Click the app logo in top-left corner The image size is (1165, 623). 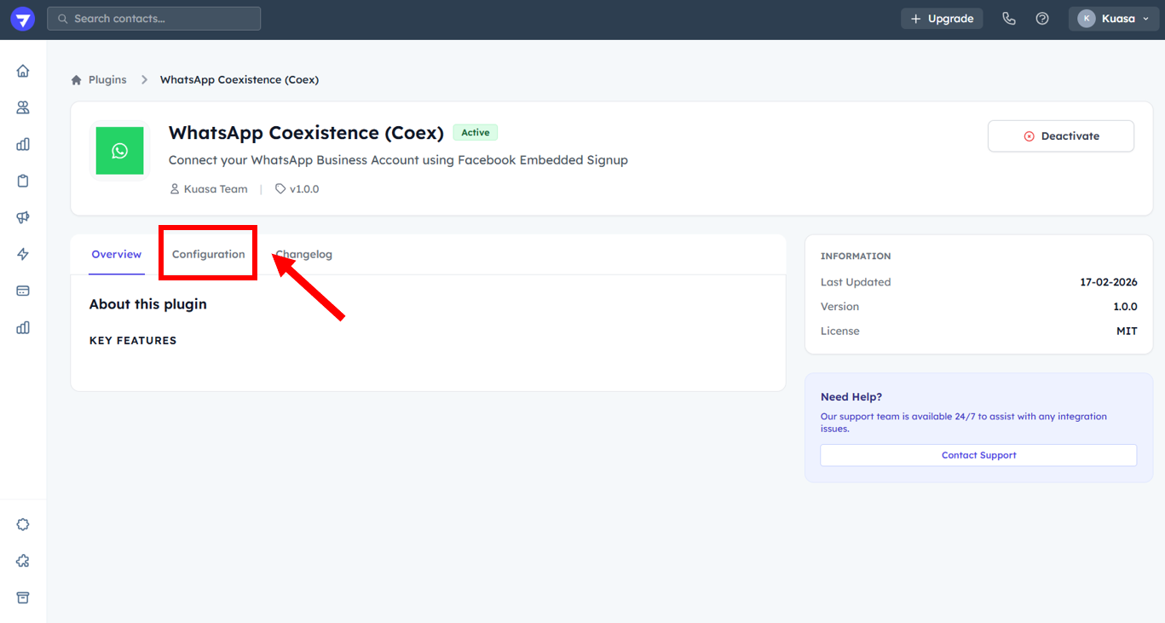coord(23,19)
